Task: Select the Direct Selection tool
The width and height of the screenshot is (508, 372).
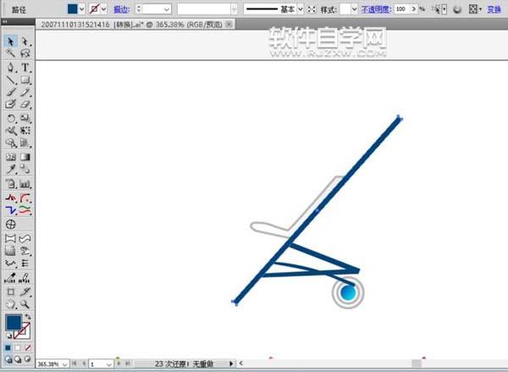Action: (x=25, y=42)
